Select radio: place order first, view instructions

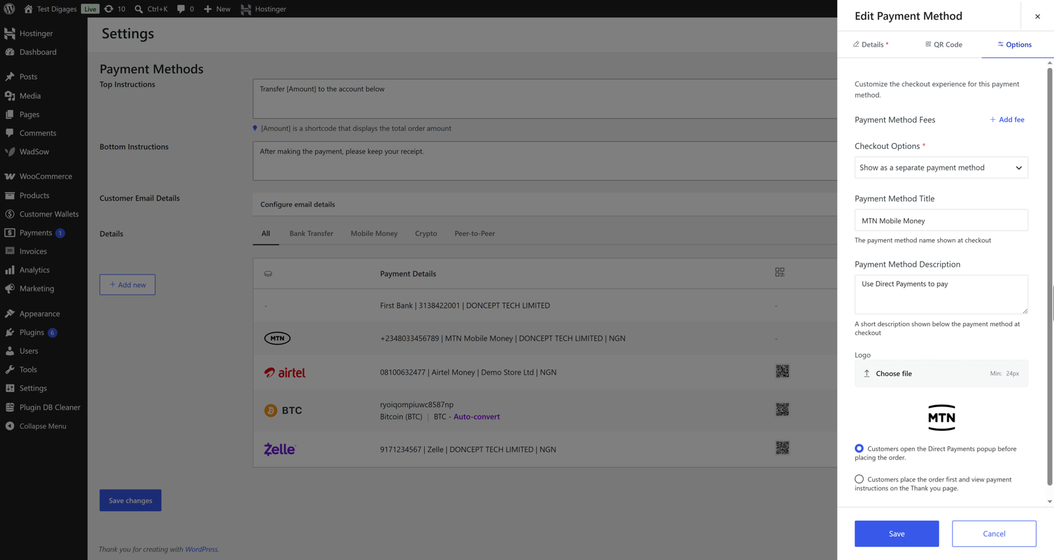coord(859,479)
